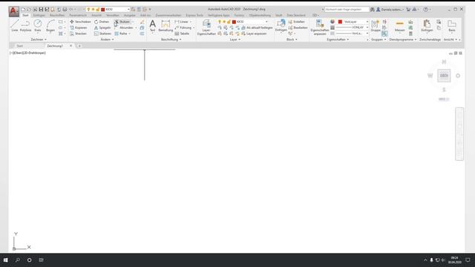Click the Führung (leader) tool
The width and height of the screenshot is (475, 267).
coord(183,27)
